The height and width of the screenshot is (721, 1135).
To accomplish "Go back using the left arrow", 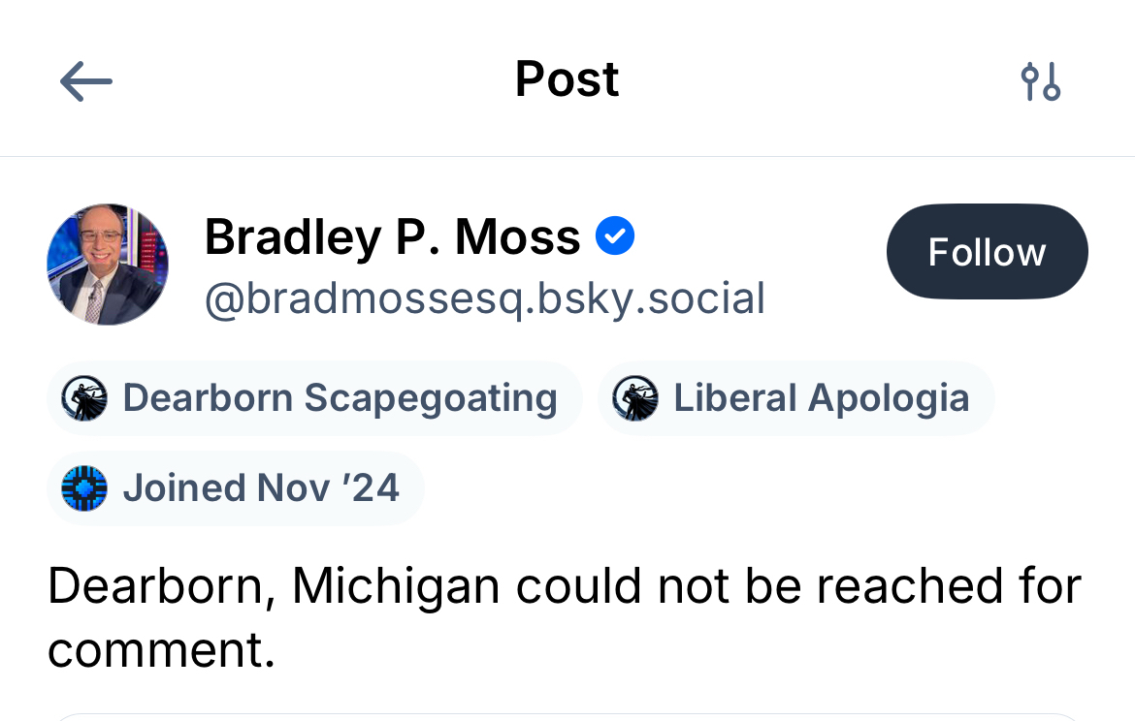I will point(86,81).
